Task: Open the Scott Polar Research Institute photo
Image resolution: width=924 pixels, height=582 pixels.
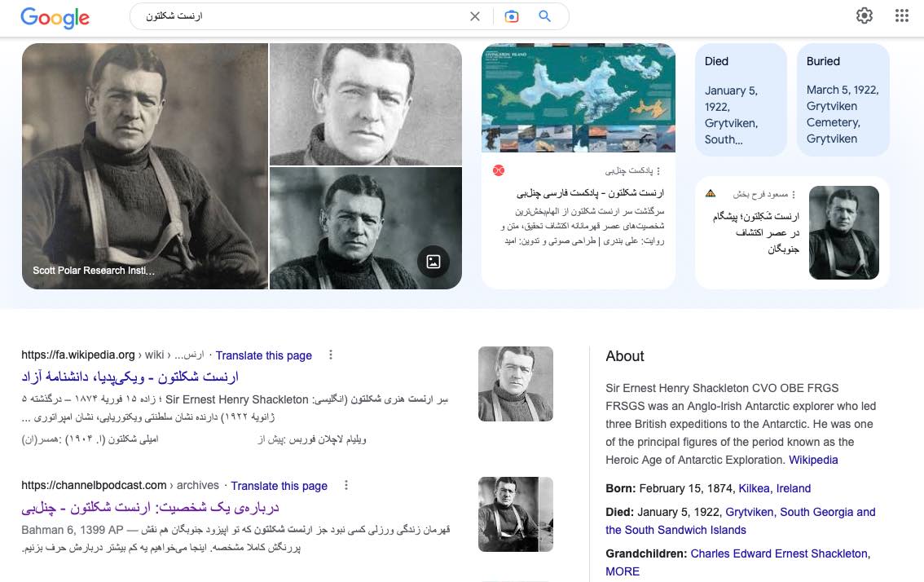Action: [145, 166]
